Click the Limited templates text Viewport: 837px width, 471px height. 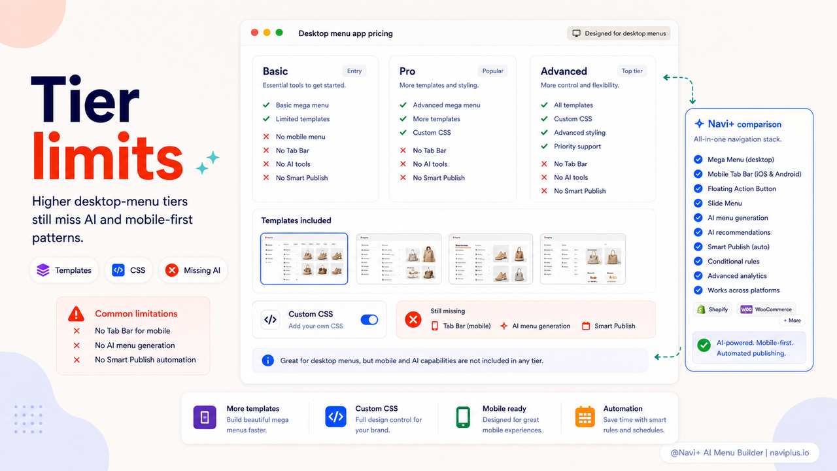tap(303, 119)
